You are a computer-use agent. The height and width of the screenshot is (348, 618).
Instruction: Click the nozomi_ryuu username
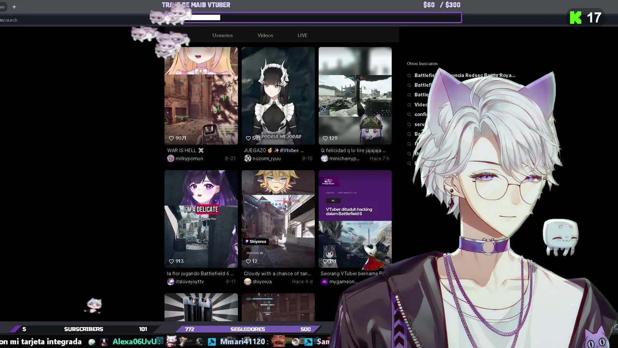tap(267, 159)
